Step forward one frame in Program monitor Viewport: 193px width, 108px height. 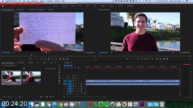point(149,59)
